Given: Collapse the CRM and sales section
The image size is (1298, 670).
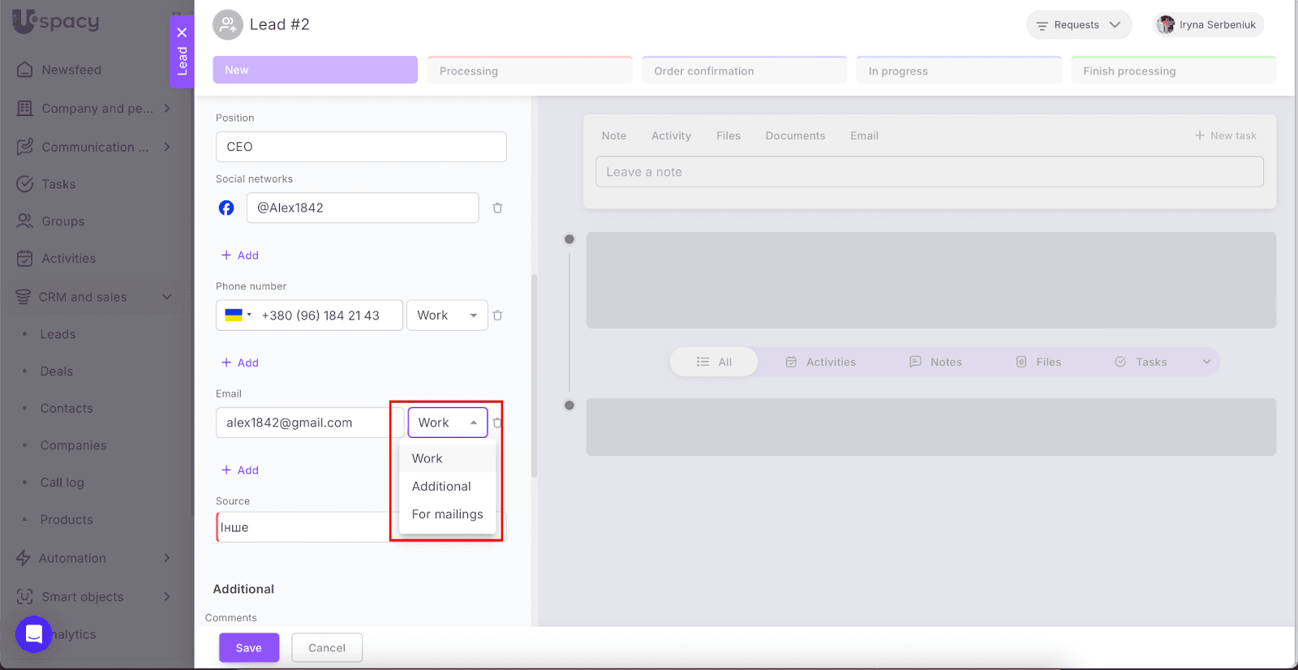Looking at the screenshot, I should (x=167, y=297).
